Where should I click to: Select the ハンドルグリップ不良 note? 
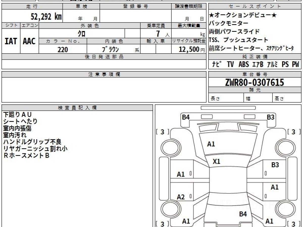[x=32, y=142]
